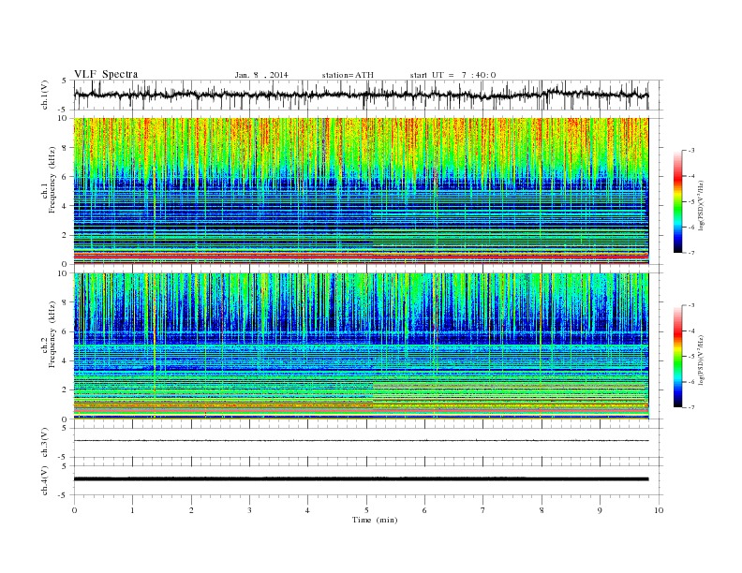The image size is (742, 573).
Task: Click the "station=ATH" header label
Action: 348,75
